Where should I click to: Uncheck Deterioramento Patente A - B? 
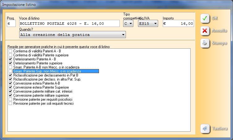[x=11, y=59]
